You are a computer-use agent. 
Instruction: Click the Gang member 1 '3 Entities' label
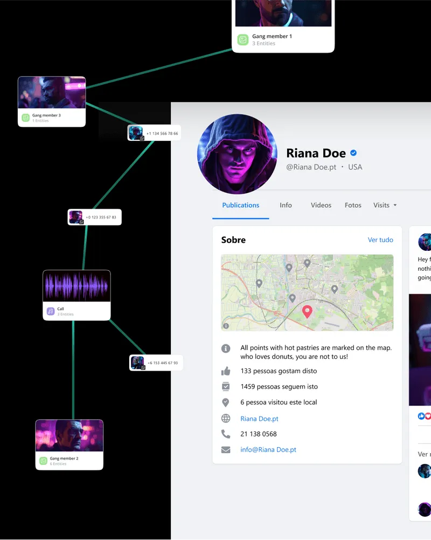264,43
